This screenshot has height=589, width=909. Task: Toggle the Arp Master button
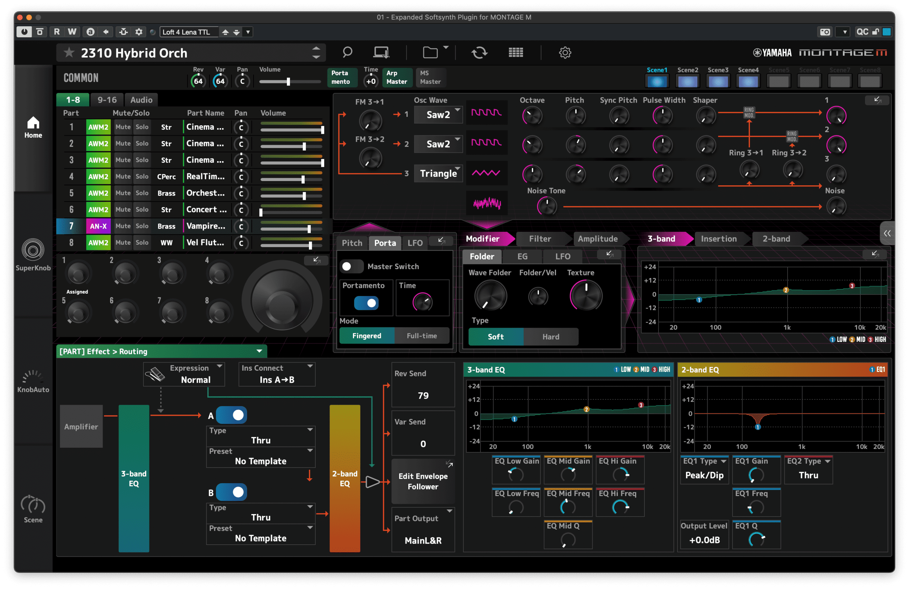pyautogui.click(x=397, y=77)
